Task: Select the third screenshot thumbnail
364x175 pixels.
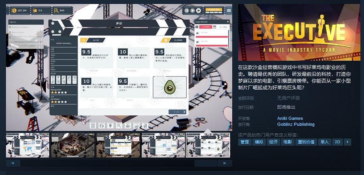Action: click(x=118, y=145)
